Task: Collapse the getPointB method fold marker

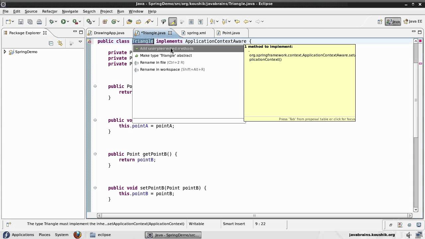Action: (x=95, y=154)
